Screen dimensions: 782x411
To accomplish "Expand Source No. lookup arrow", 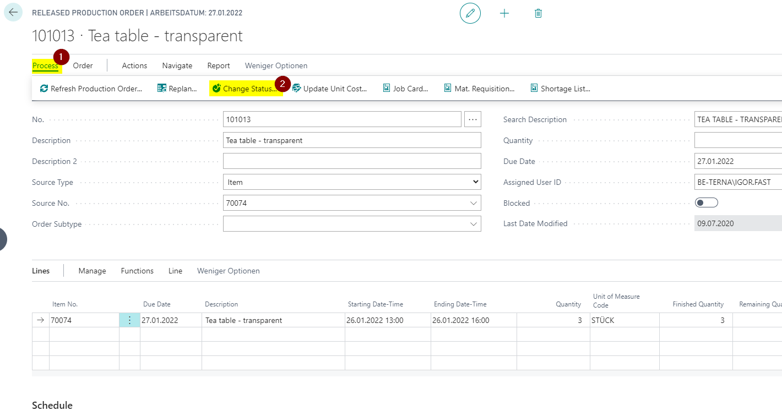I will point(474,203).
